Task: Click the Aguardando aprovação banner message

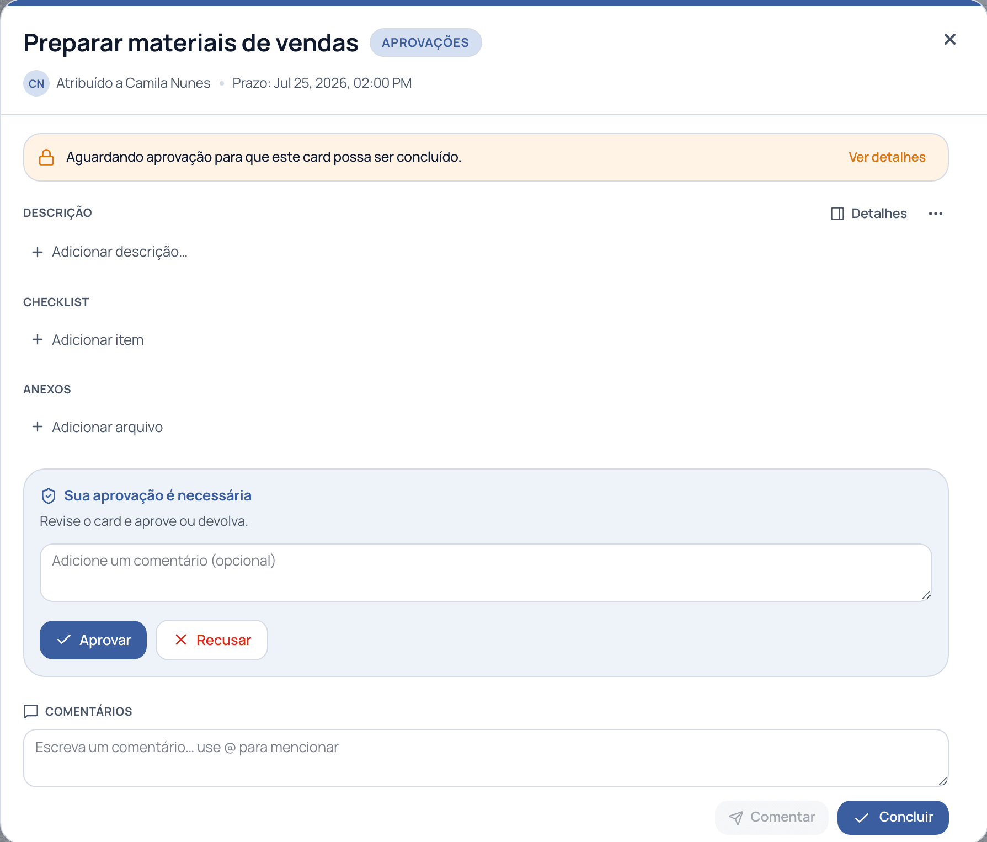Action: [264, 157]
